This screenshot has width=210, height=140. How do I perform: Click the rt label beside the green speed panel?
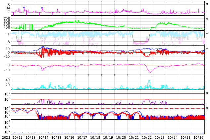[207, 19]
